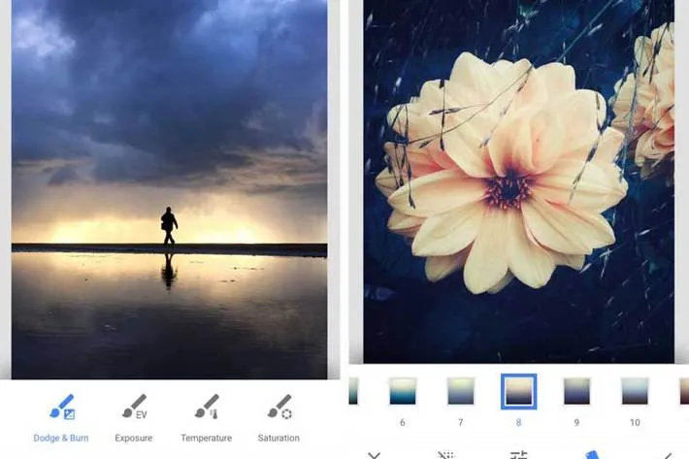The height and width of the screenshot is (459, 689).
Task: Select the Saturation brush icon
Action: coord(279,407)
